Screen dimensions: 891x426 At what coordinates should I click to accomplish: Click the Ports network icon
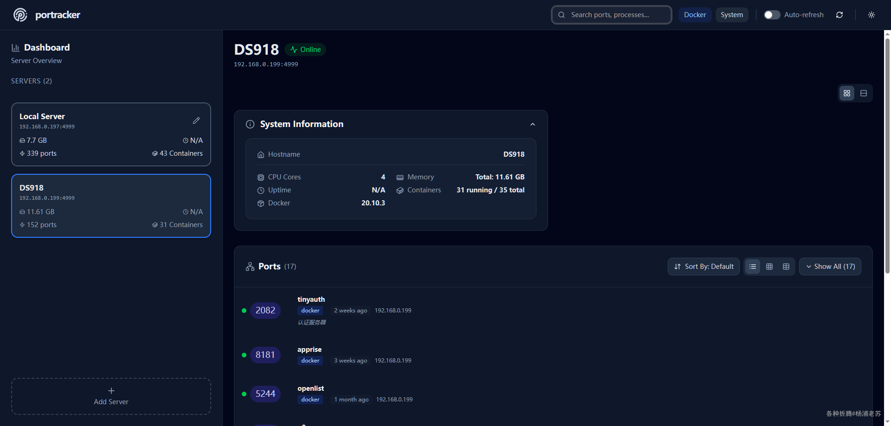point(250,267)
